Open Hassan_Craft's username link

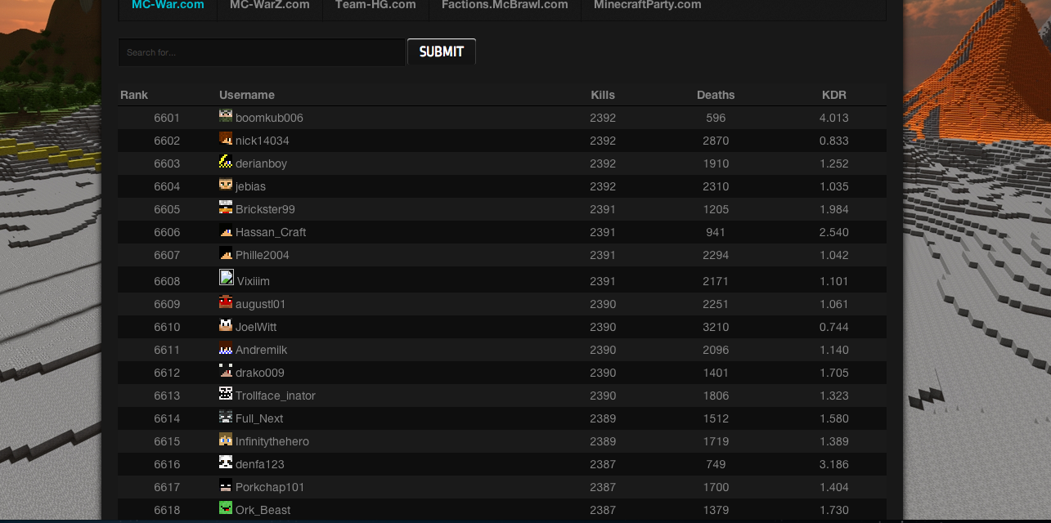point(271,232)
